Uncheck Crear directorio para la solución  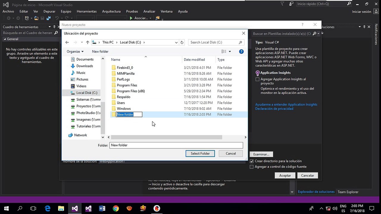tap(252, 161)
